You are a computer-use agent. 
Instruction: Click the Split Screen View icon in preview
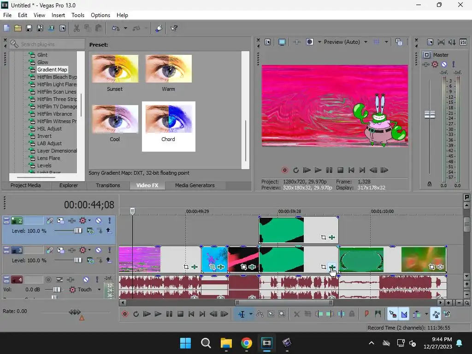[x=309, y=42]
